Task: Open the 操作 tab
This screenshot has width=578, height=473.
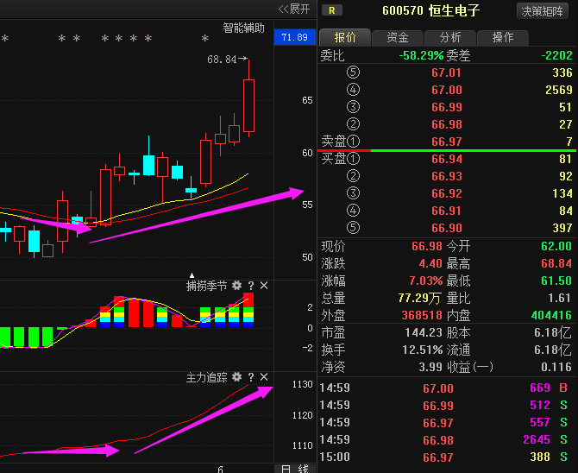Action: (502, 37)
